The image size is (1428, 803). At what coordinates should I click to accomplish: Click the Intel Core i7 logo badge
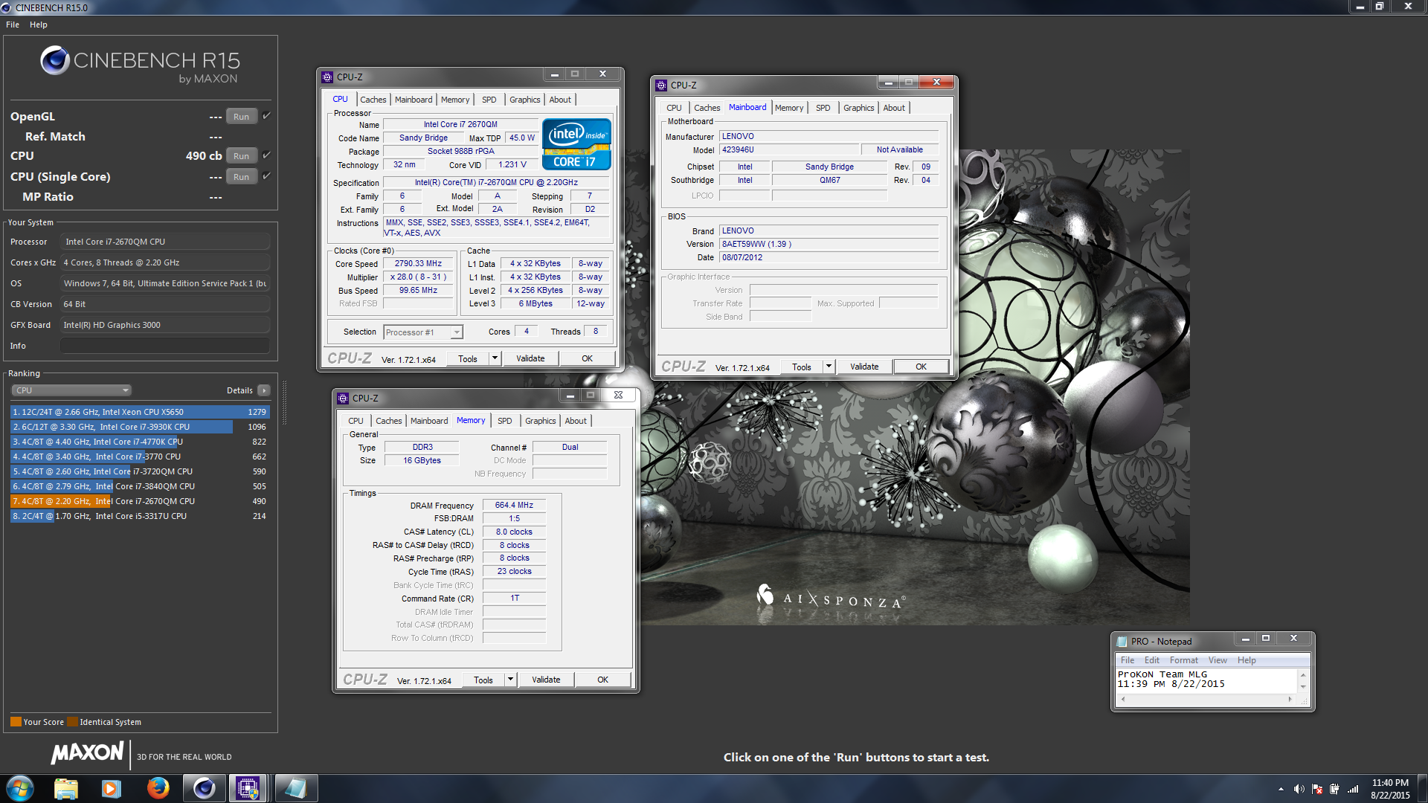(576, 144)
